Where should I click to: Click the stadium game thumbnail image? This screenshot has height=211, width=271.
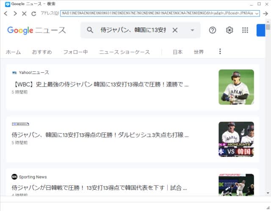[x=236, y=185]
